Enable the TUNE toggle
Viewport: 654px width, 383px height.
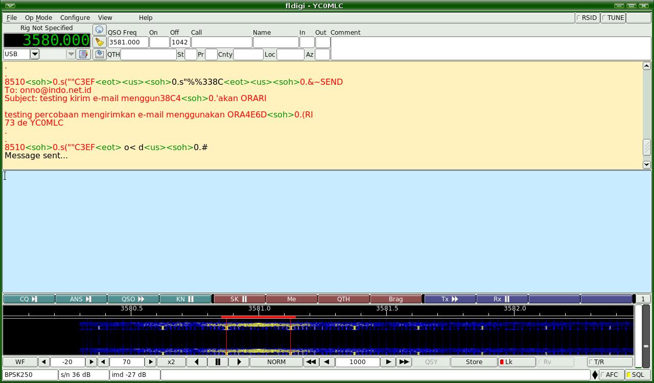(613, 18)
